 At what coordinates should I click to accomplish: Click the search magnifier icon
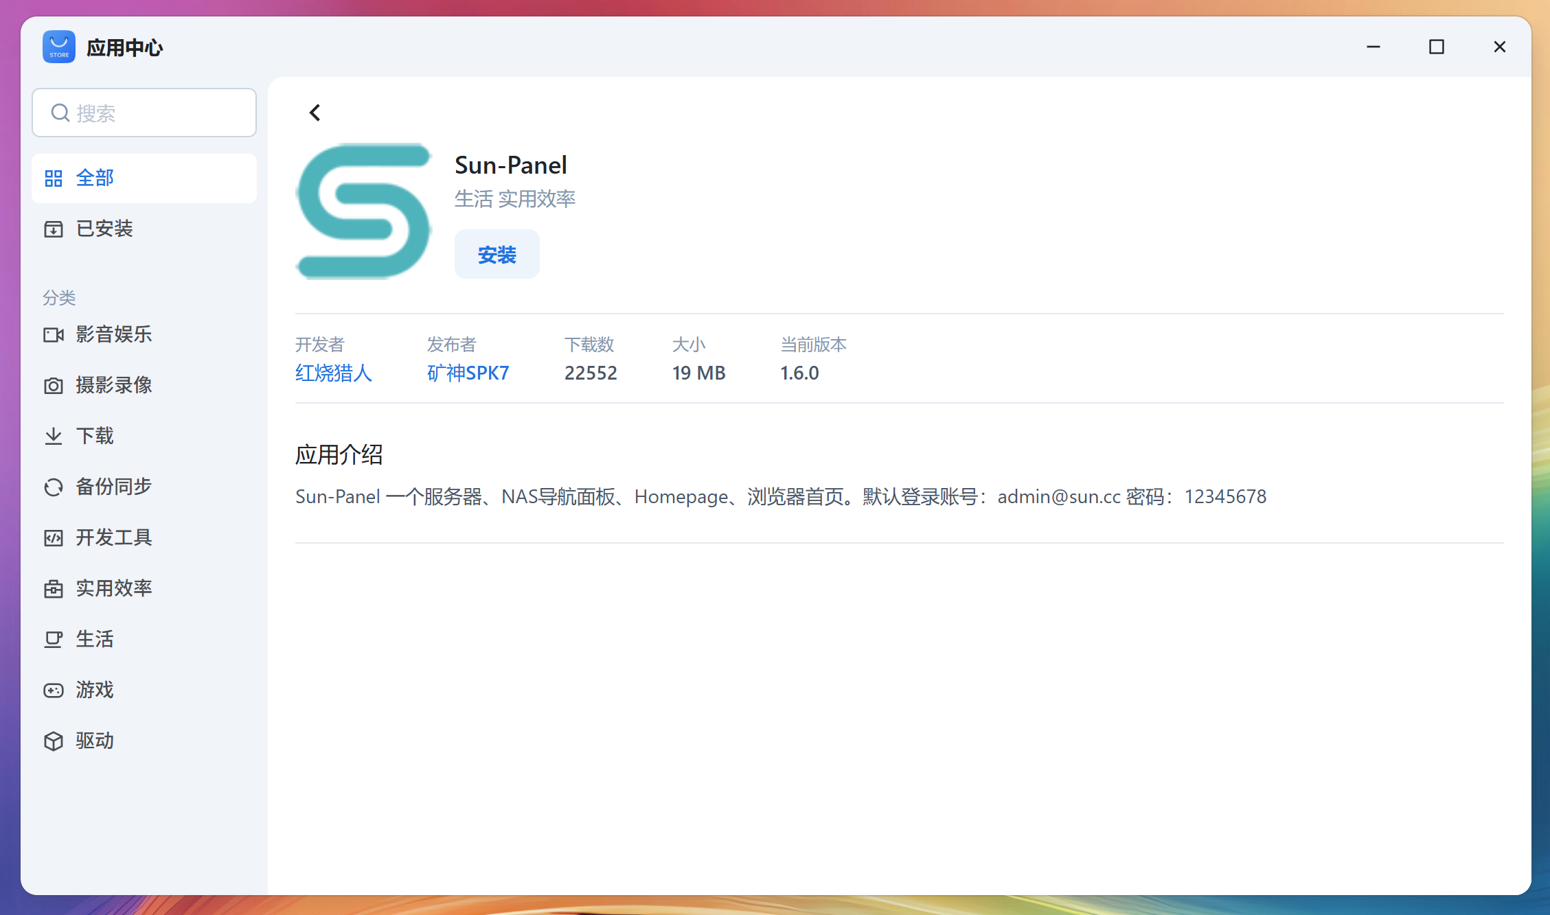pyautogui.click(x=60, y=113)
